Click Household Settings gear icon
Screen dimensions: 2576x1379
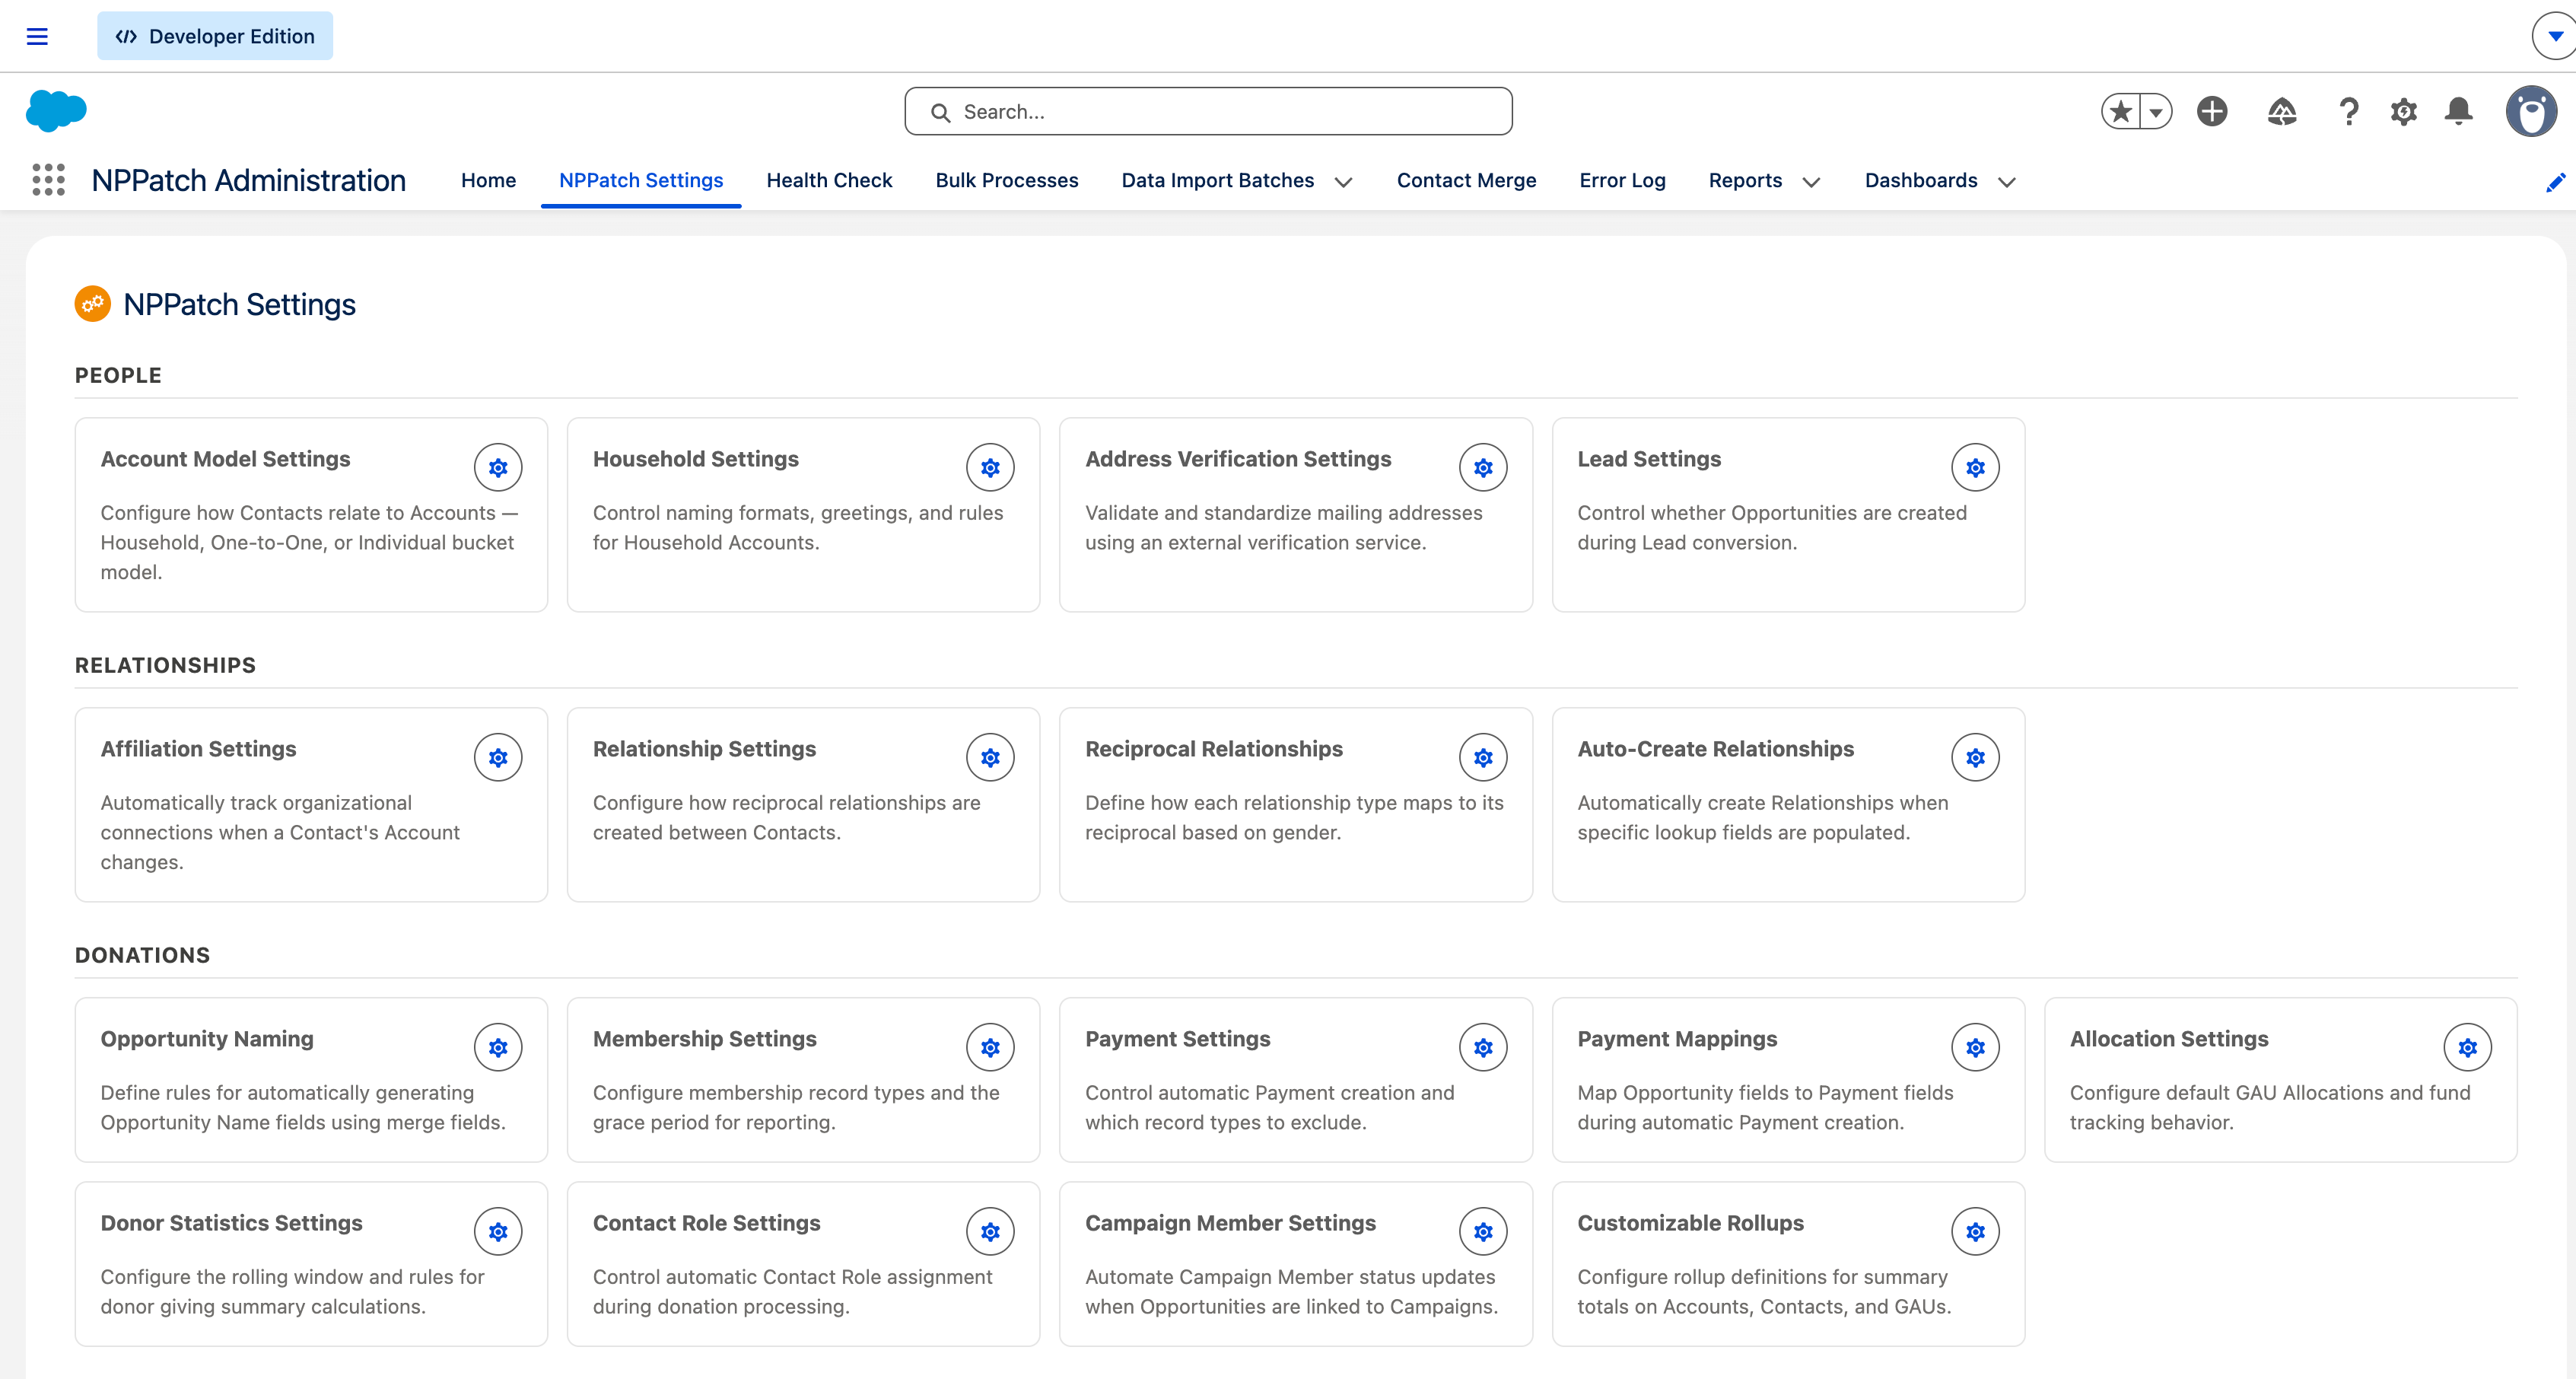pos(990,467)
